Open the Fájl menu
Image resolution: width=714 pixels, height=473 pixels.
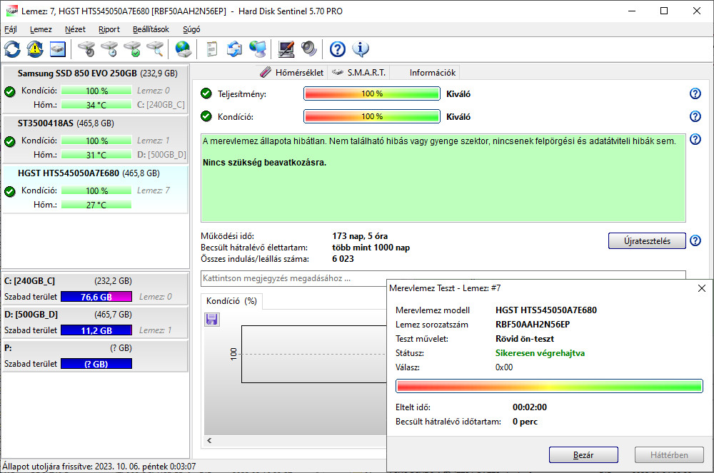pos(11,29)
